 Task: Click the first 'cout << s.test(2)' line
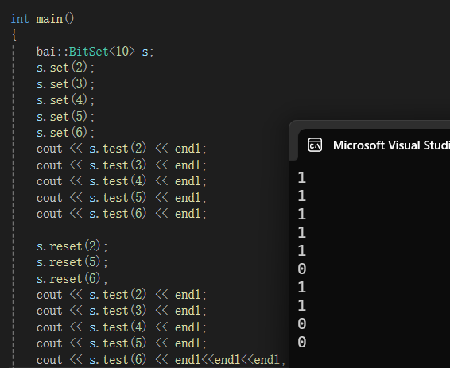[x=121, y=149]
